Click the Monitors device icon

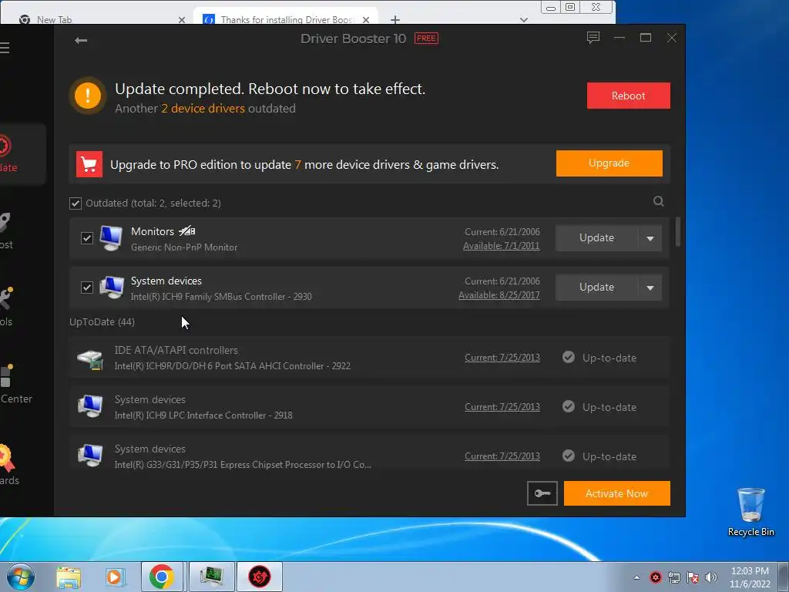tap(111, 238)
